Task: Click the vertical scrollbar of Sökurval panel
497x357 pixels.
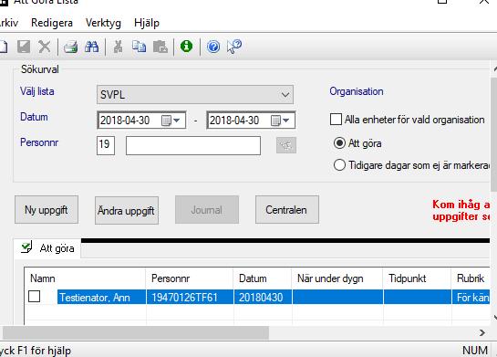Action: pos(494,133)
